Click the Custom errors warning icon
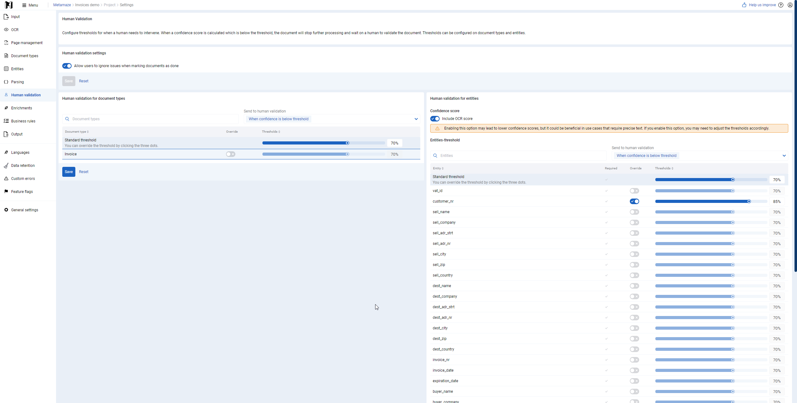This screenshot has height=403, width=797. point(6,179)
